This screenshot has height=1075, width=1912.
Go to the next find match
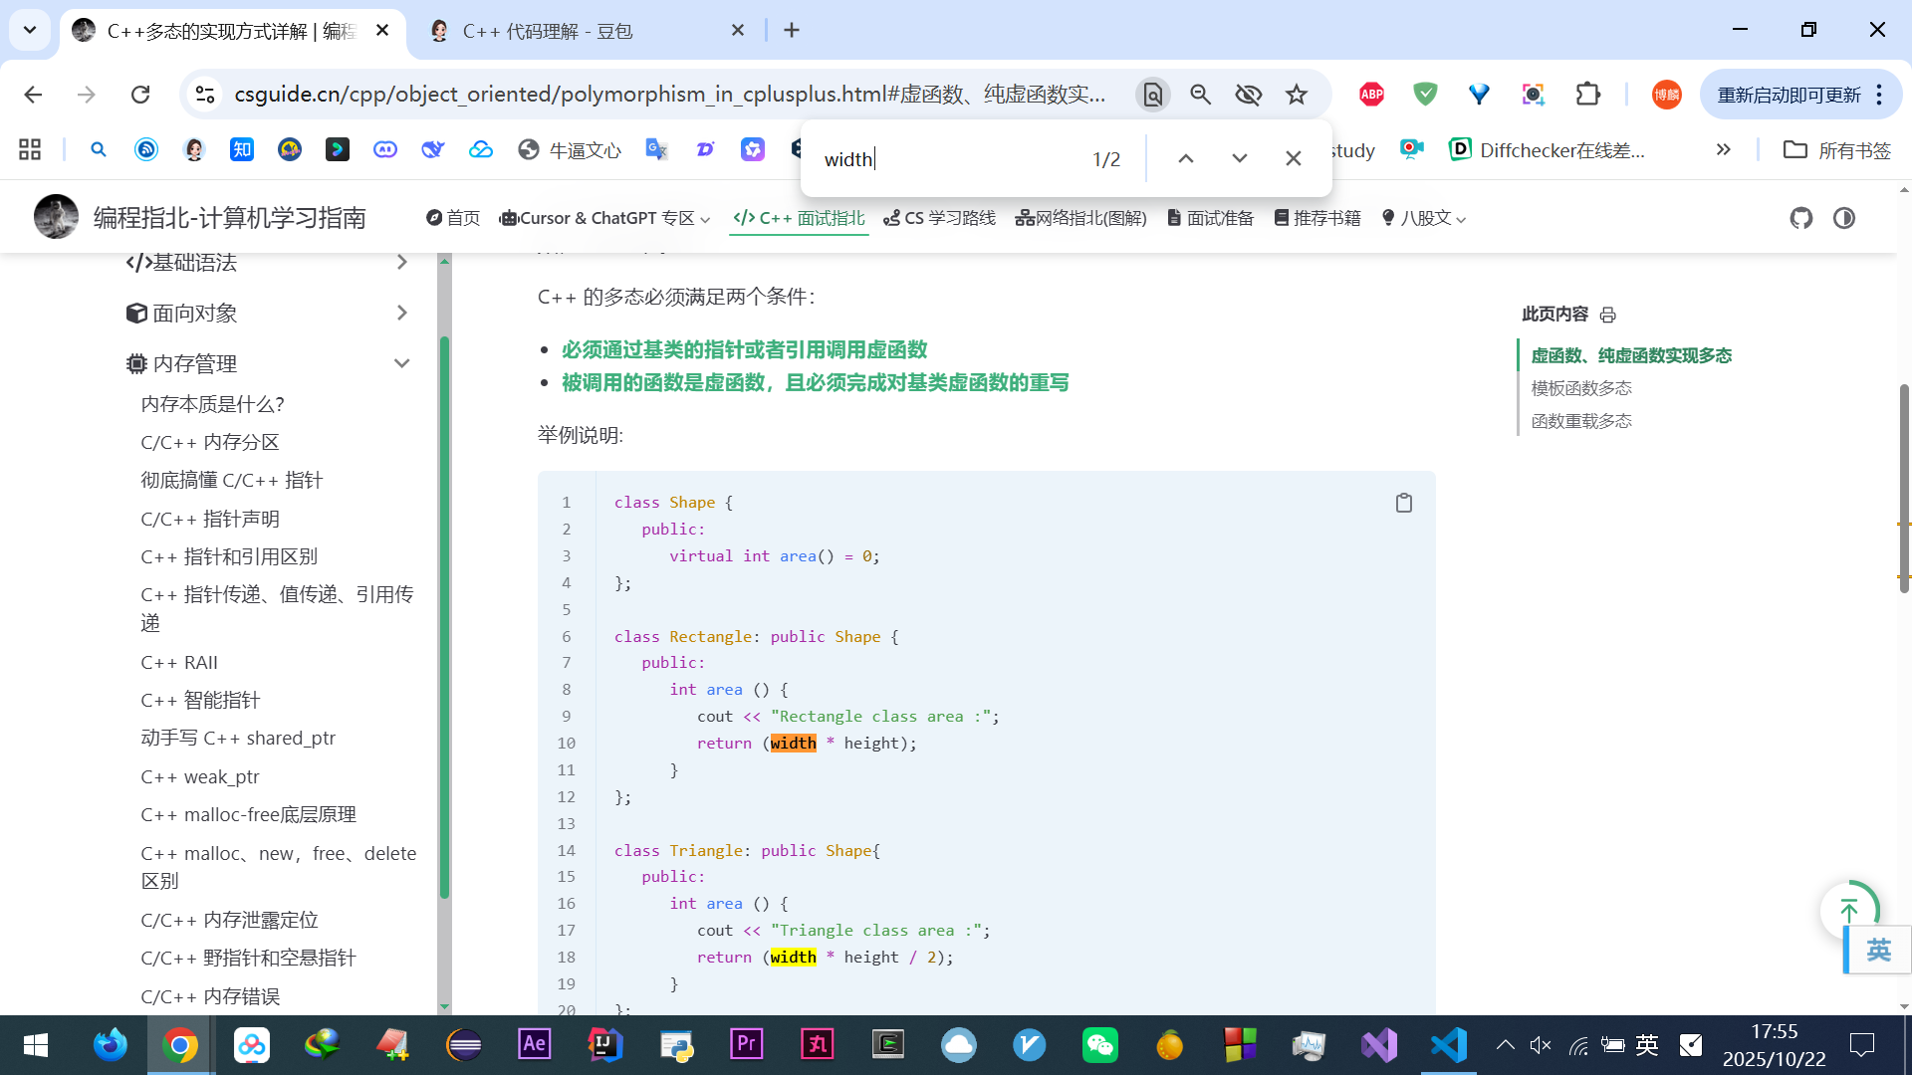(1239, 158)
